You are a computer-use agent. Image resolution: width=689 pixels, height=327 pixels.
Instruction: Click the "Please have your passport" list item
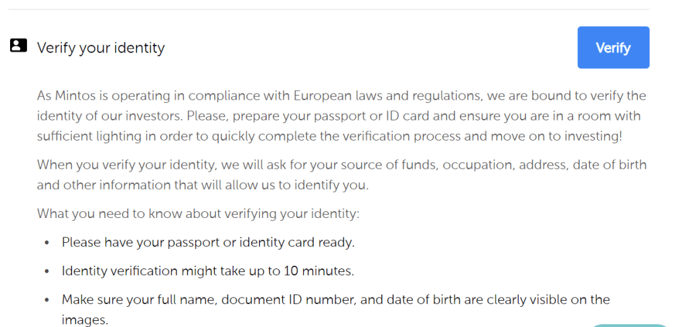click(208, 242)
